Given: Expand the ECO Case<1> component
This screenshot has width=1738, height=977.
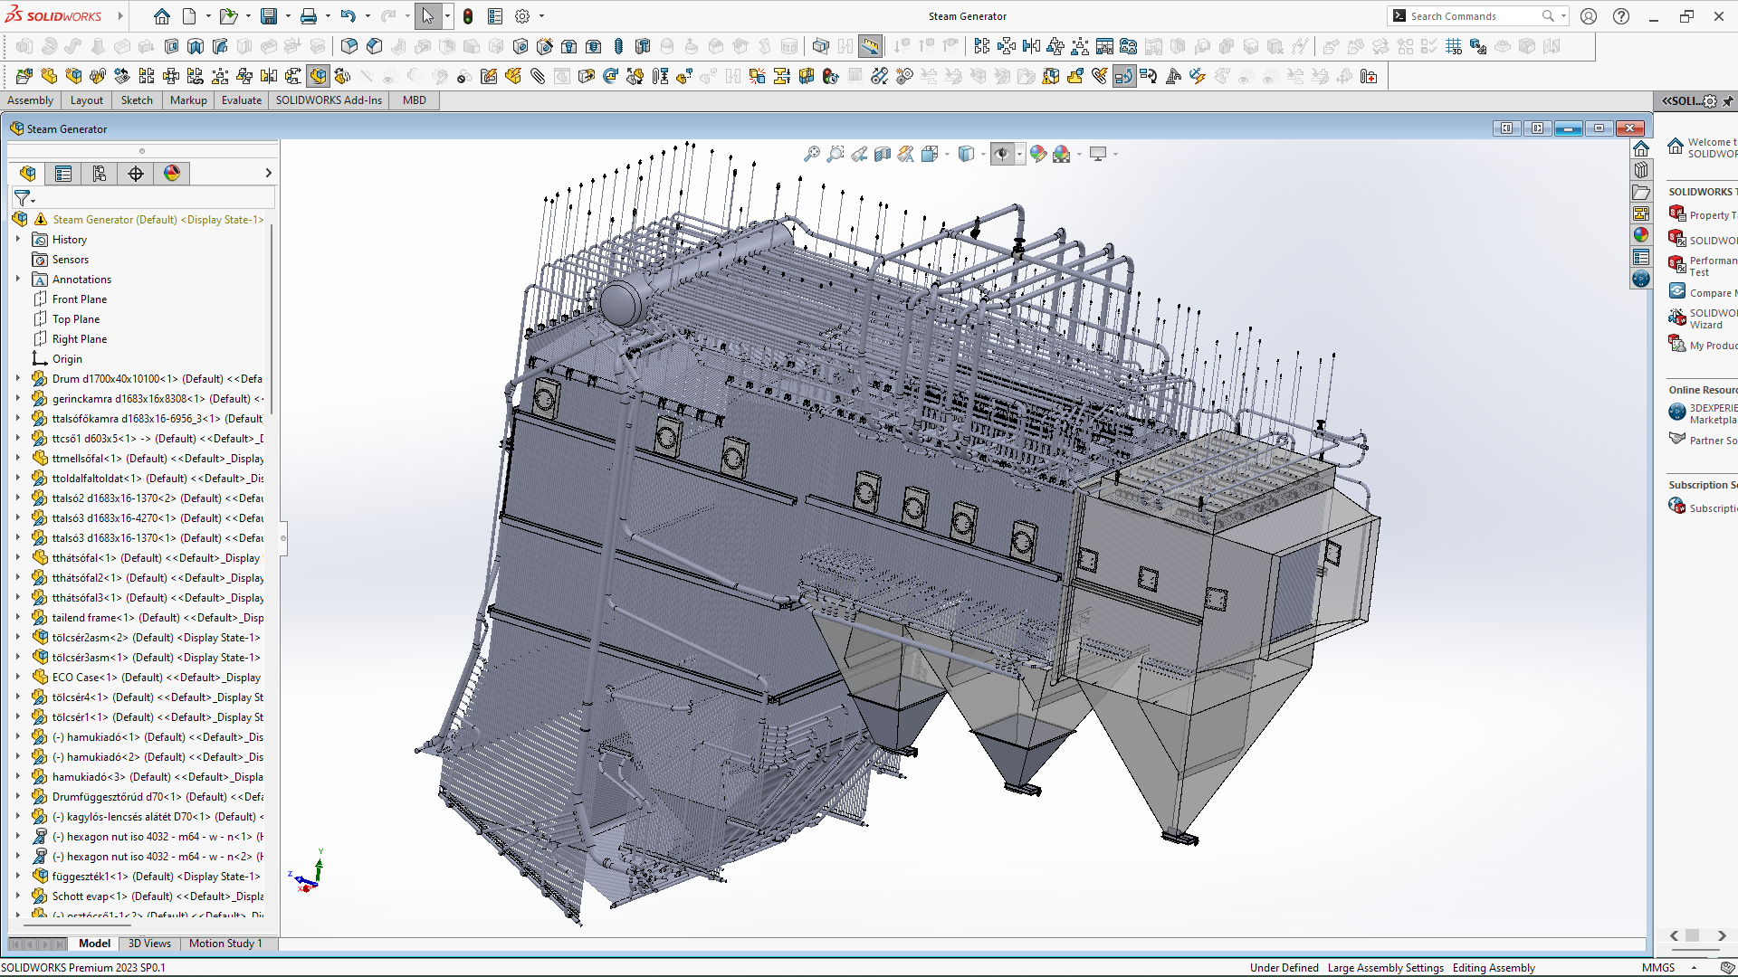Looking at the screenshot, I should pos(17,678).
